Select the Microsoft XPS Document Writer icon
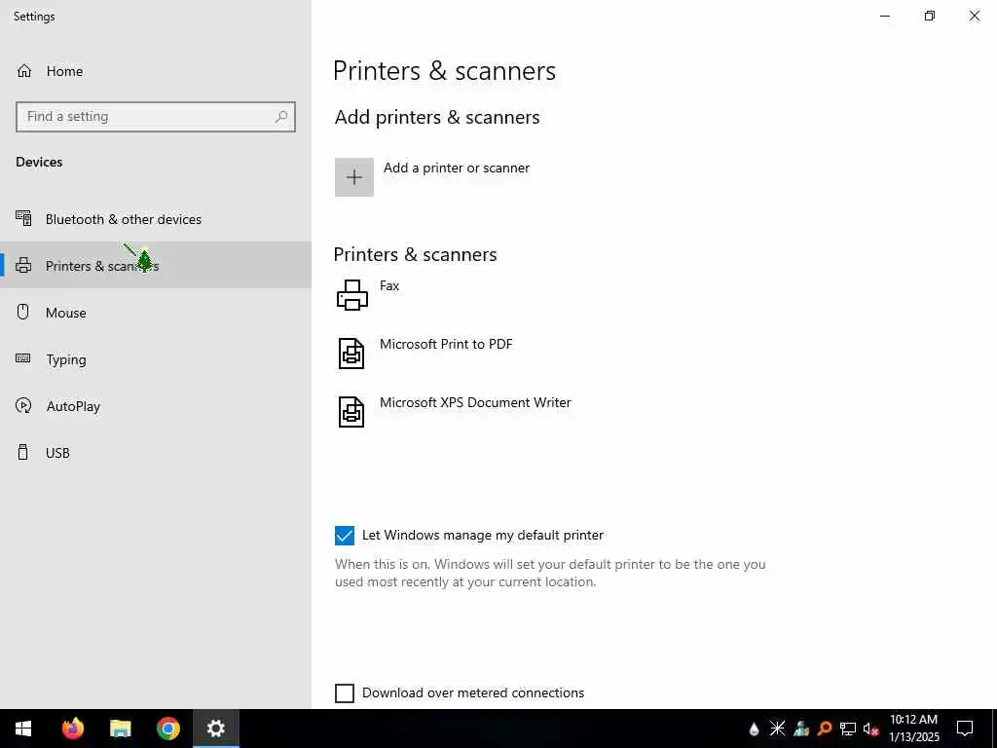The image size is (997, 748). click(x=351, y=412)
